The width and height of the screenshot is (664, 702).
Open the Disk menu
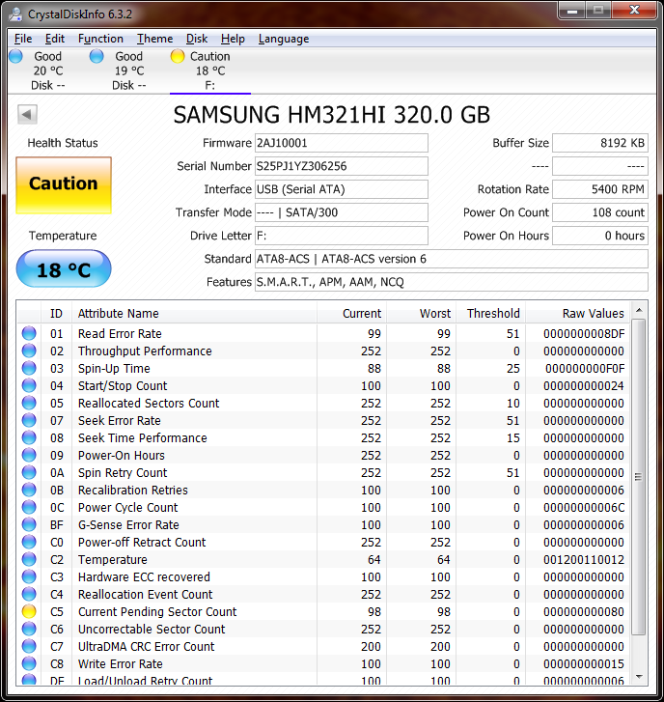click(197, 39)
